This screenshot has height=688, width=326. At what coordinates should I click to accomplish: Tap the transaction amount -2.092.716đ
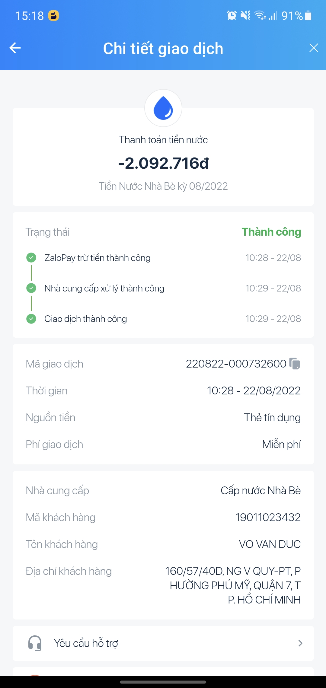pyautogui.click(x=163, y=163)
